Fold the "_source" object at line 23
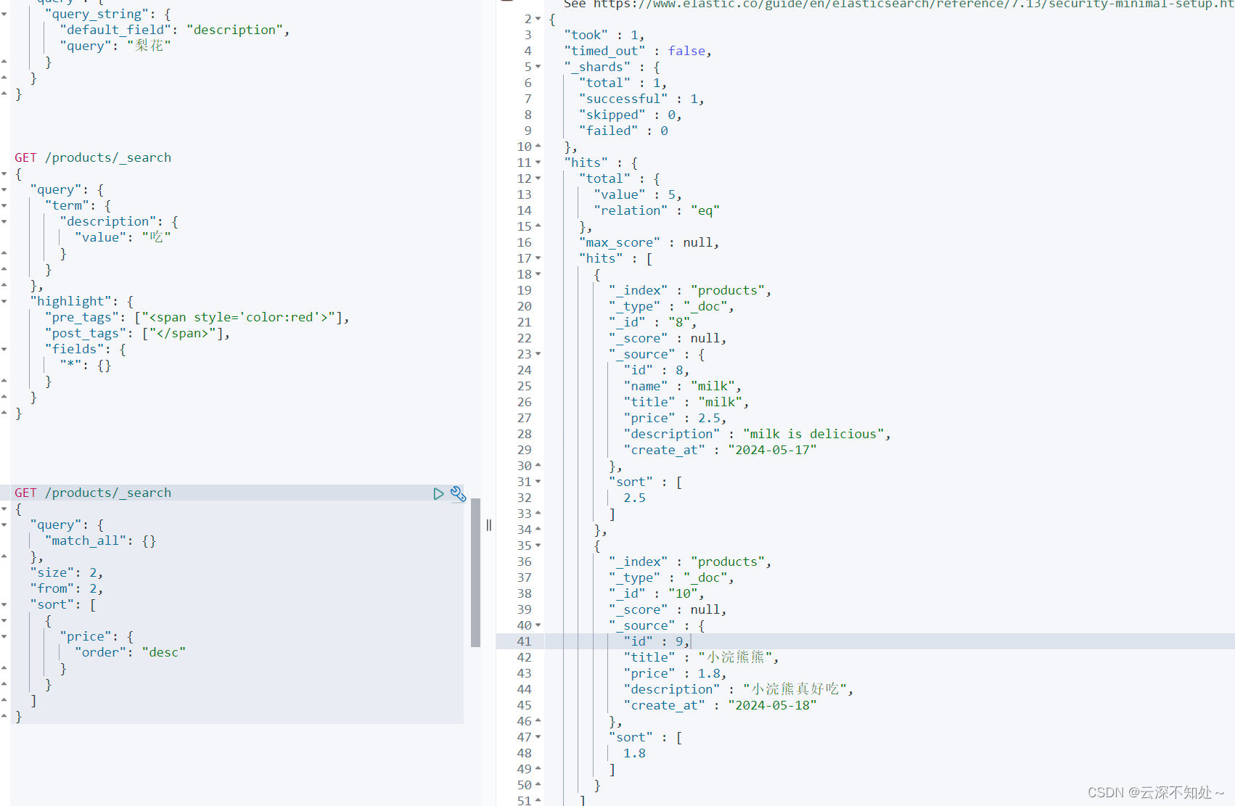 tap(538, 354)
